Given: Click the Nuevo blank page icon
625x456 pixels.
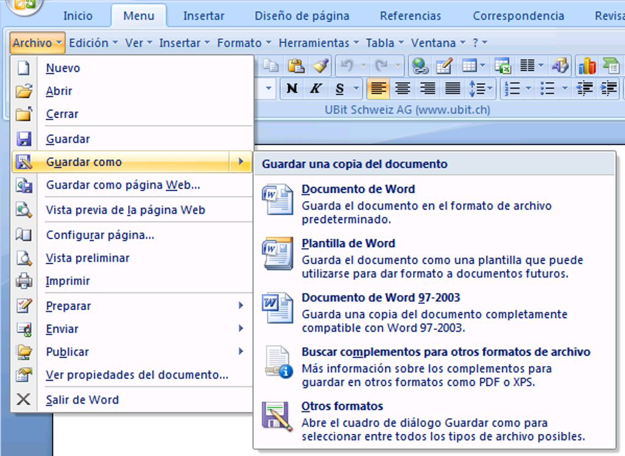Looking at the screenshot, I should point(23,68).
